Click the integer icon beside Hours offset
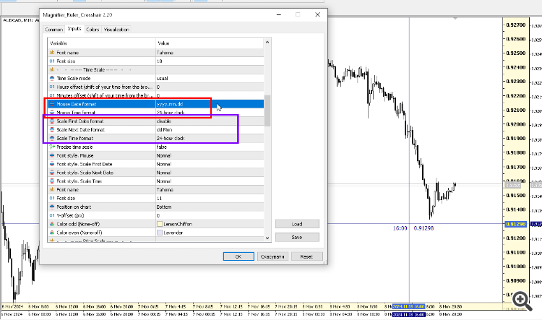This screenshot has height=320, width=542. [x=52, y=87]
